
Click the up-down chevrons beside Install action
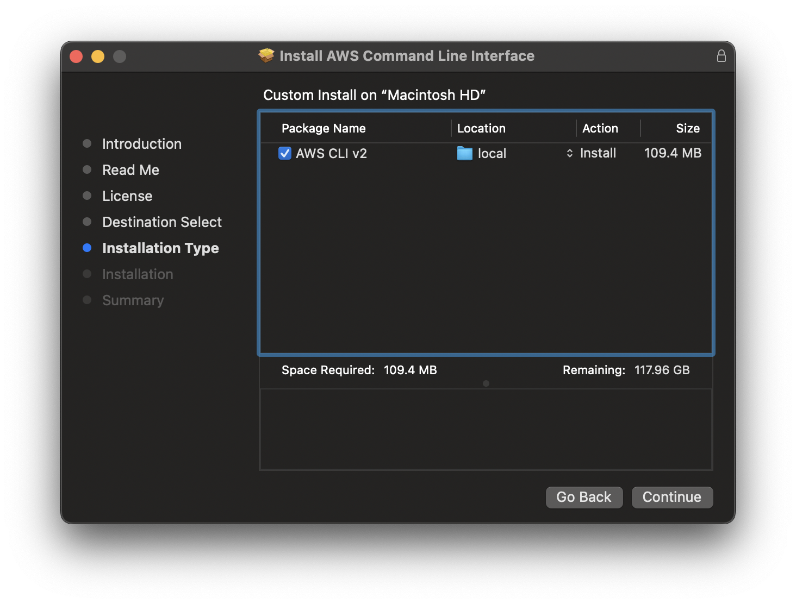[x=569, y=153]
